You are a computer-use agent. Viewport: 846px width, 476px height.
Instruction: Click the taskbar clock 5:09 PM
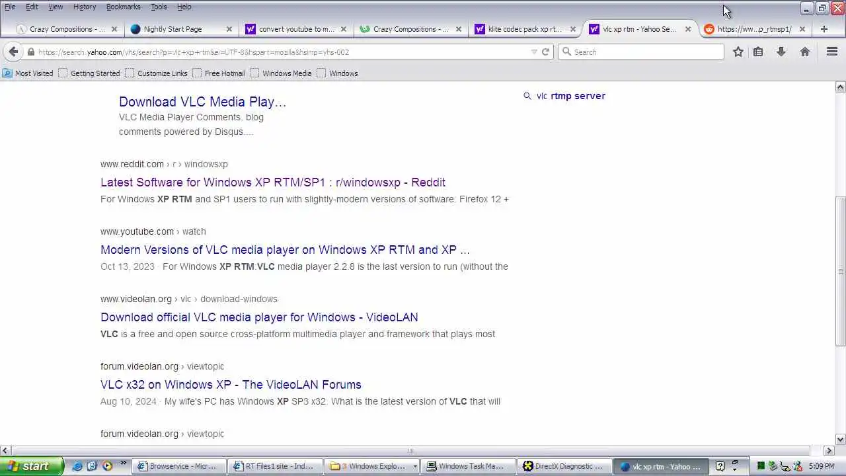coord(822,467)
